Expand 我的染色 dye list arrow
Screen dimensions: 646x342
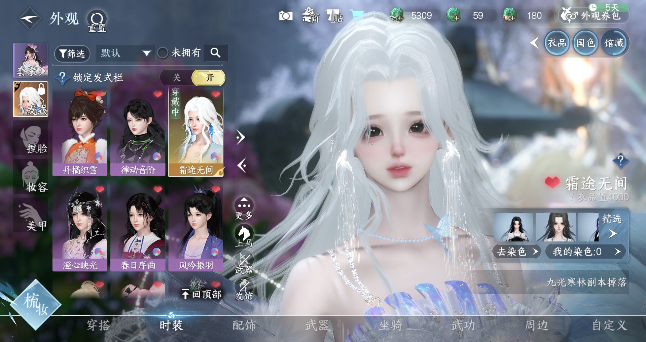point(617,252)
